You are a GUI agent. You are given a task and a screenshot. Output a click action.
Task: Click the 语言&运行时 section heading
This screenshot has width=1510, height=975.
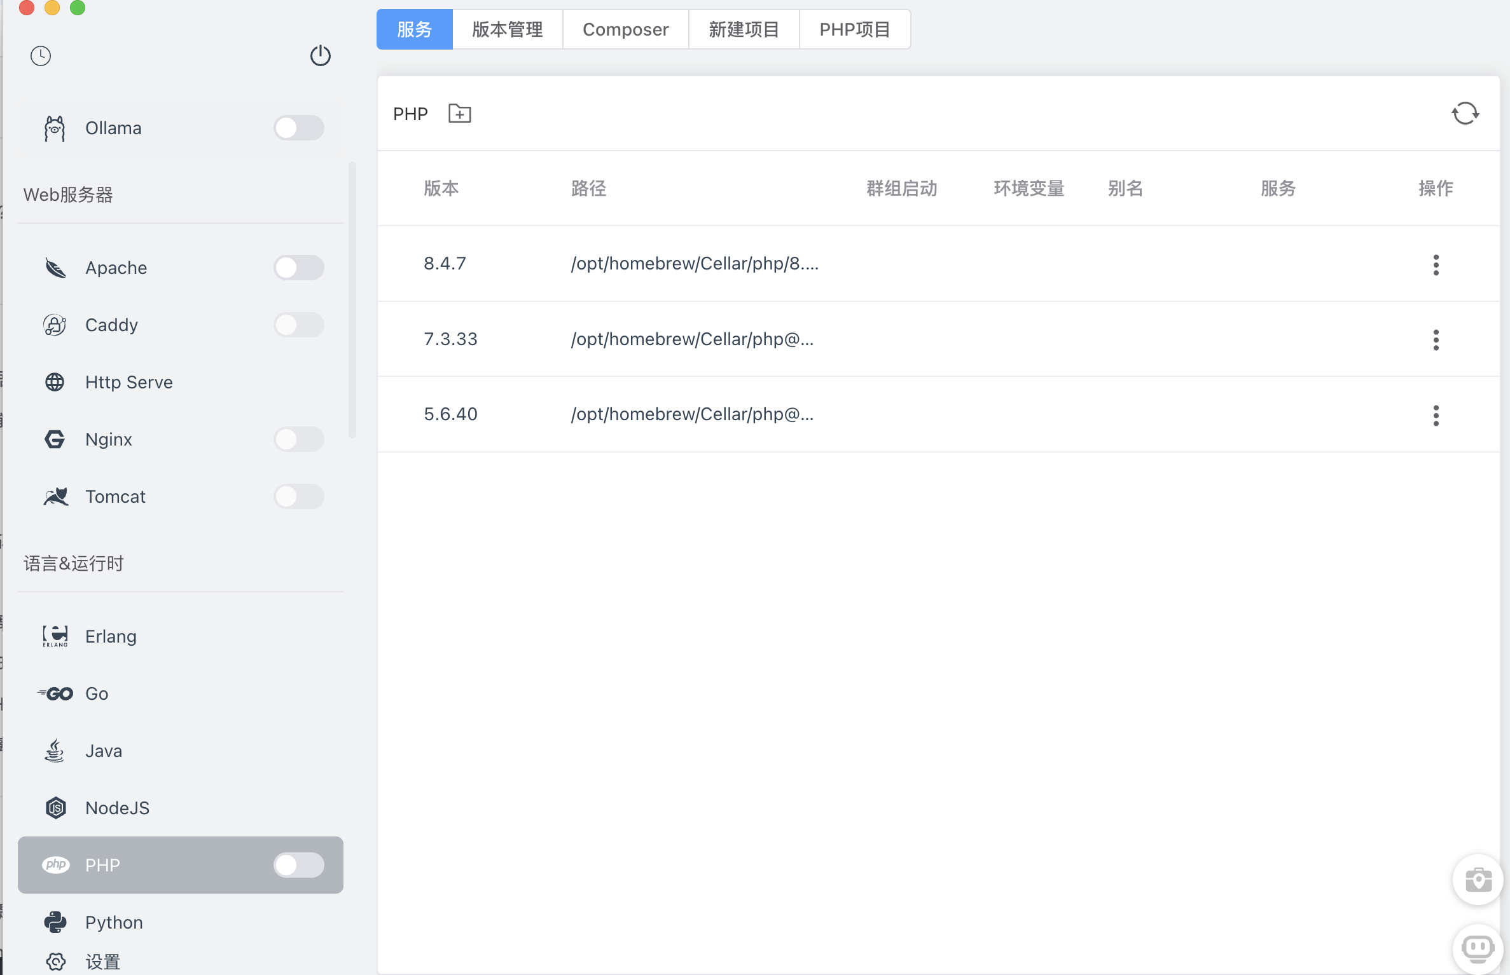tap(74, 563)
